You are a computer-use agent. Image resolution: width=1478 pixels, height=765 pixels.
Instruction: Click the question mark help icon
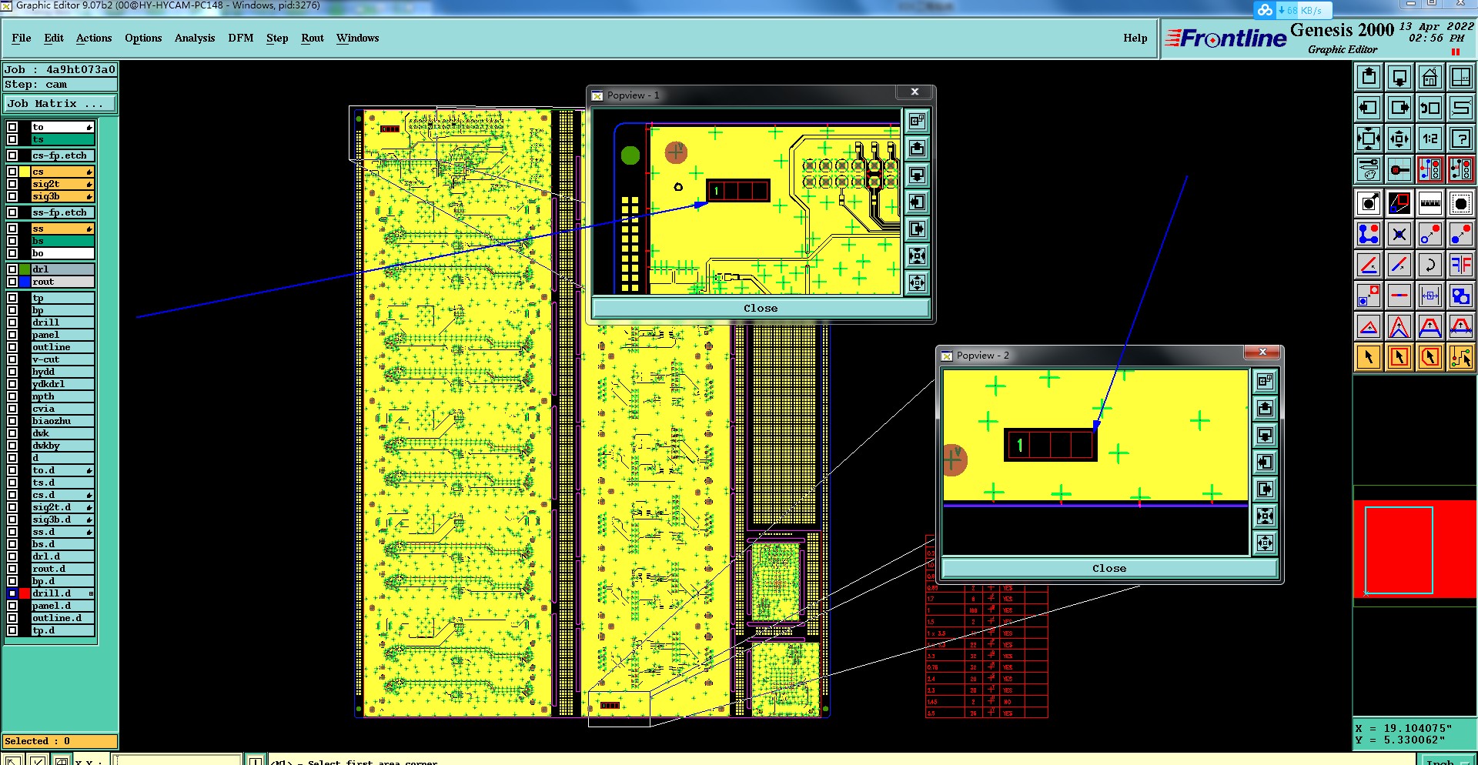[1460, 139]
